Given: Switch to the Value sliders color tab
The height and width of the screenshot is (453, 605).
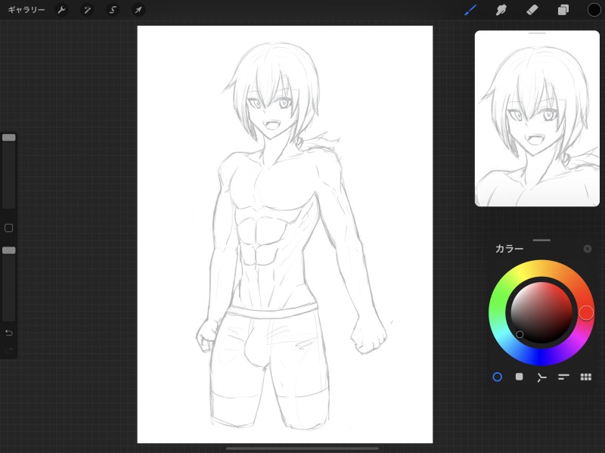Looking at the screenshot, I should tap(563, 377).
